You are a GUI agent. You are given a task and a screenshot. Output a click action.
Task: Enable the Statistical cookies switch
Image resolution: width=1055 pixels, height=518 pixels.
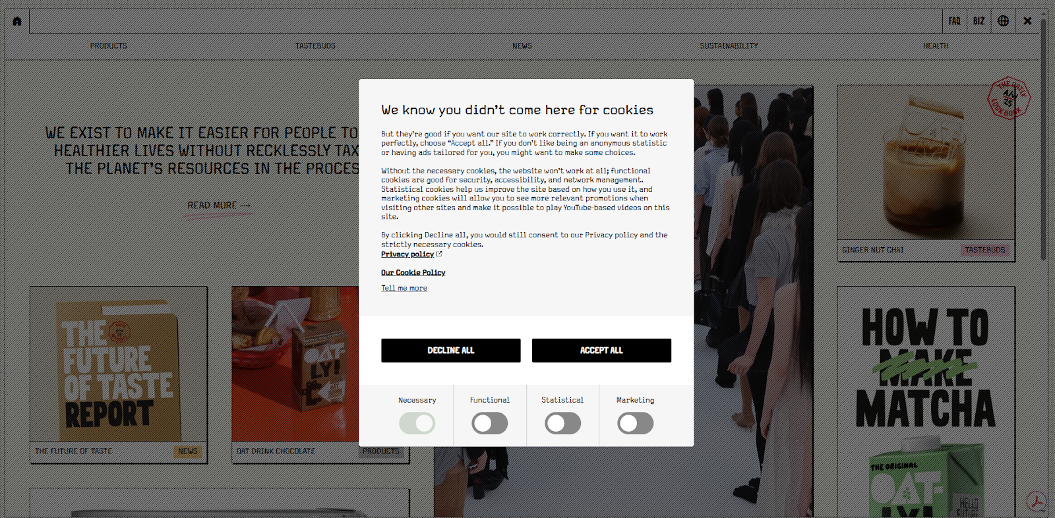coord(562,423)
